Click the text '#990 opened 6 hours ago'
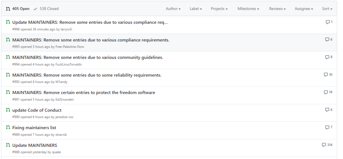The width and height of the screenshot is (343, 159). (x=31, y=117)
